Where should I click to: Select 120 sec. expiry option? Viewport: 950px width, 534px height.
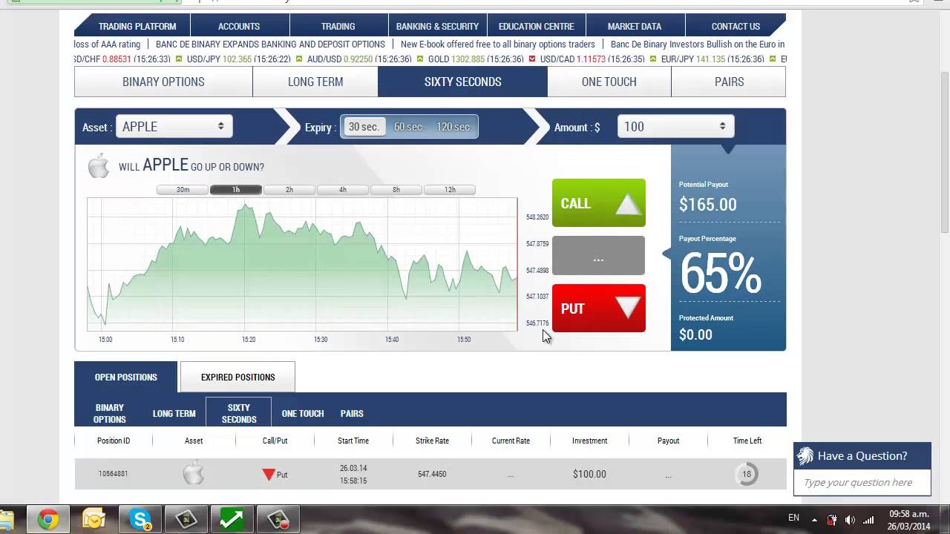(x=453, y=127)
